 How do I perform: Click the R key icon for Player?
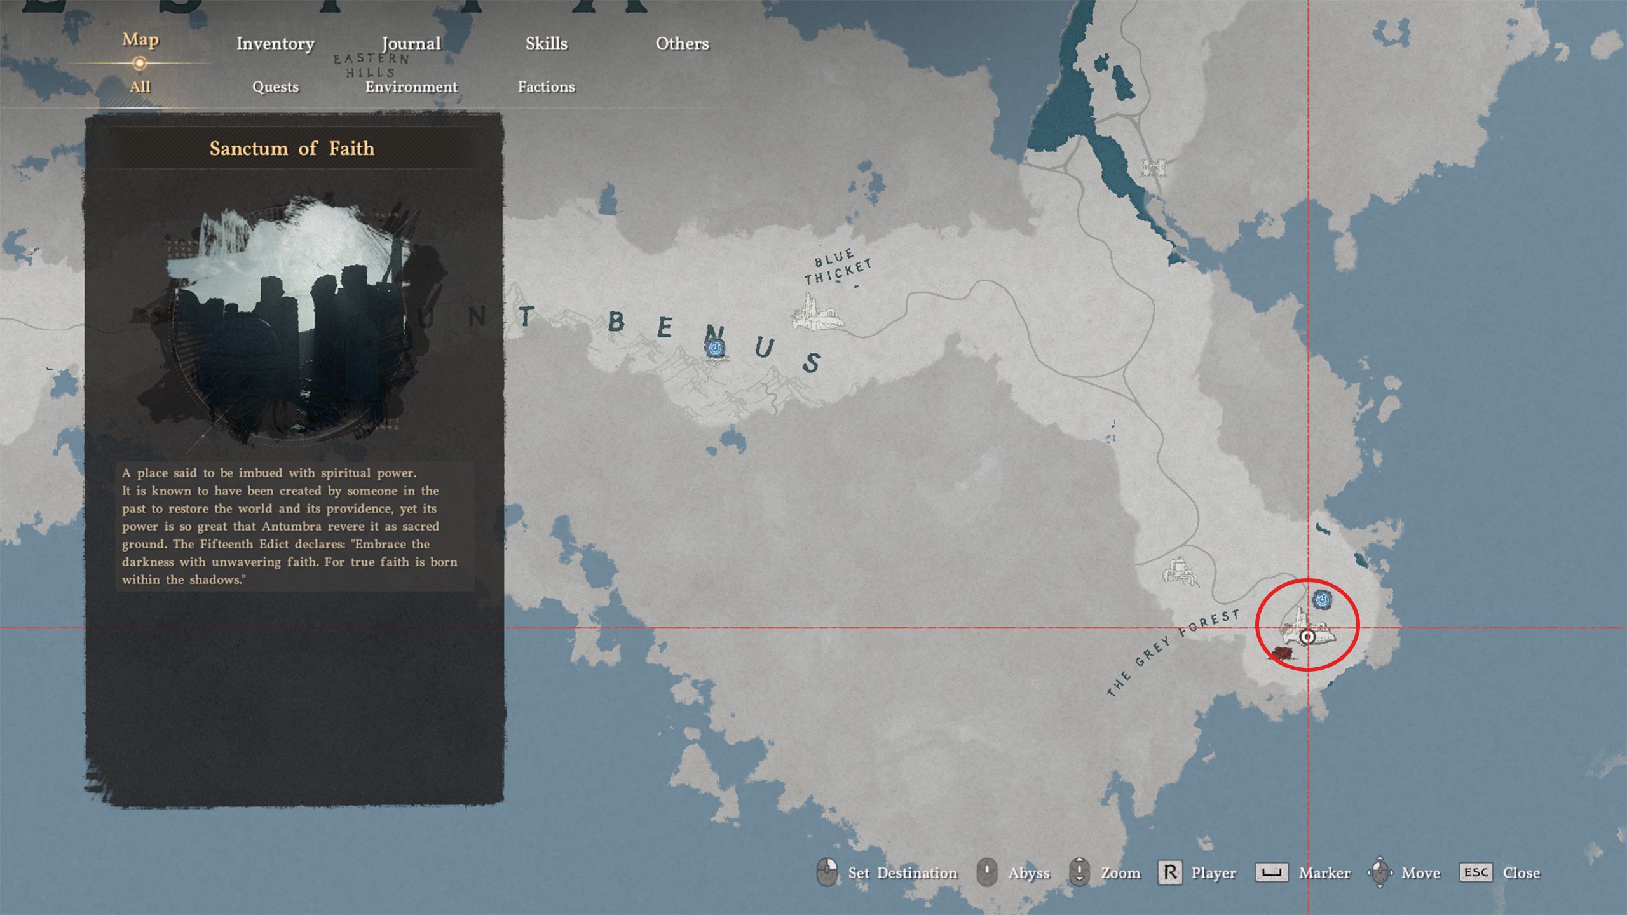pos(1169,872)
